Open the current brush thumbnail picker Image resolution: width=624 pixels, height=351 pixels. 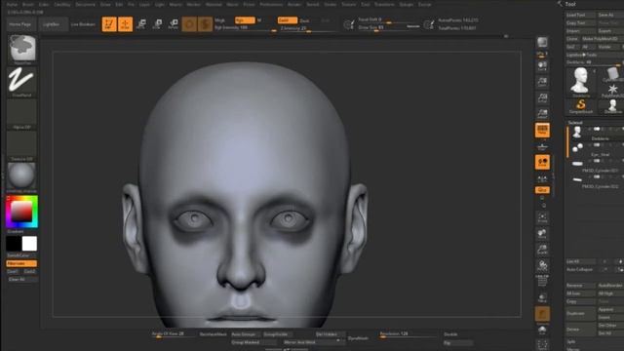(21, 49)
